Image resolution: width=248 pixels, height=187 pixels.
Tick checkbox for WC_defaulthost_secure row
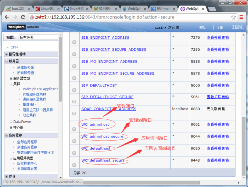point(74,165)
